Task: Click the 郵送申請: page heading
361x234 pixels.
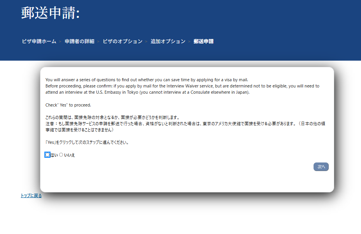Action: pos(51,13)
